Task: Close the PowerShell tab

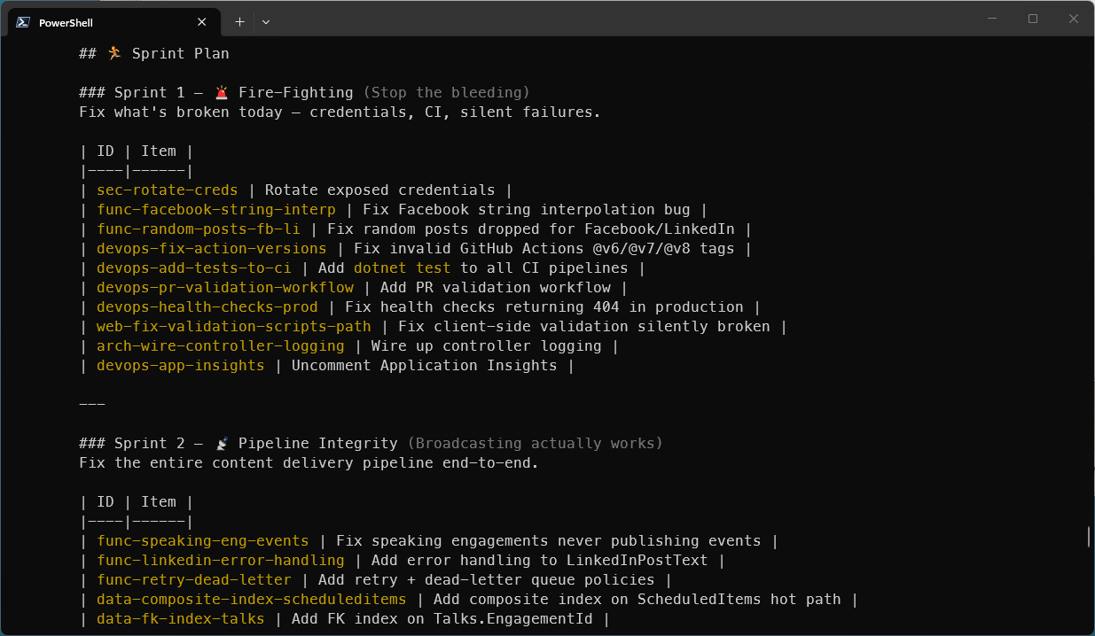Action: pyautogui.click(x=201, y=21)
